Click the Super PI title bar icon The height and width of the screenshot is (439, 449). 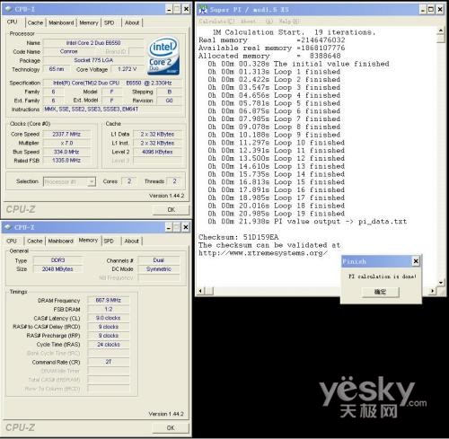click(203, 10)
